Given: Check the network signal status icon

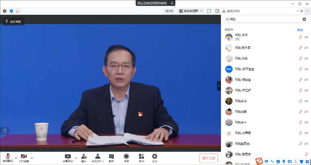Looking at the screenshot, I should pyautogui.click(x=18, y=11).
